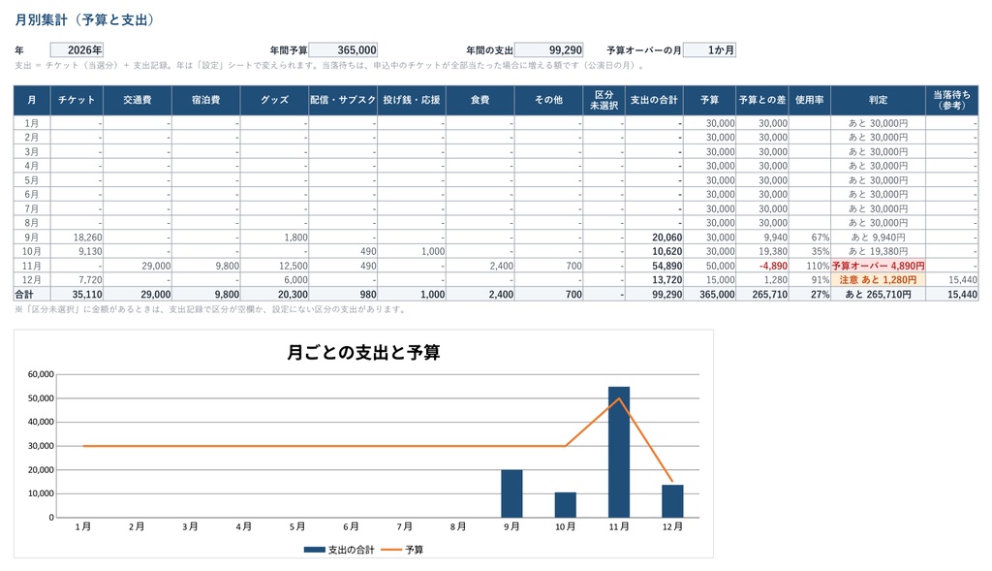This screenshot has width=992, height=571.
Task: Click the chart title 月ごとの支出と予算
Action: click(363, 353)
